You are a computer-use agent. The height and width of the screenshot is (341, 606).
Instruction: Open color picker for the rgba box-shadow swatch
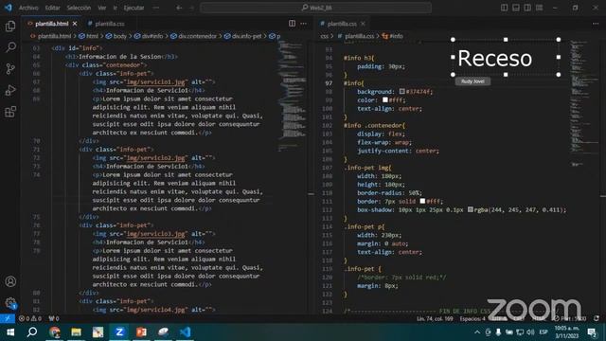471,209
